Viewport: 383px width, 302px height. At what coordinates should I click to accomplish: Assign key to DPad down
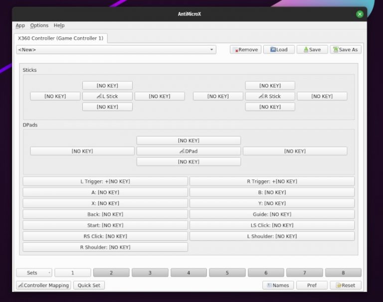coord(189,161)
